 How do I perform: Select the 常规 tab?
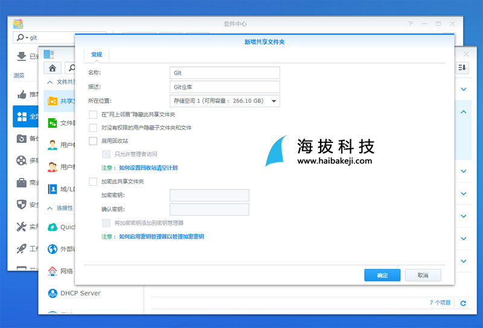[x=97, y=55]
